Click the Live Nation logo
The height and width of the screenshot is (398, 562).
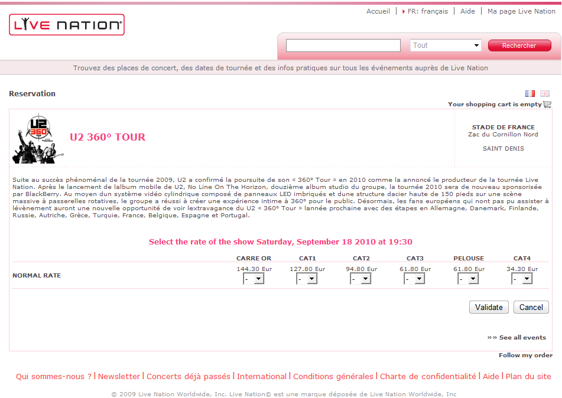pos(67,25)
